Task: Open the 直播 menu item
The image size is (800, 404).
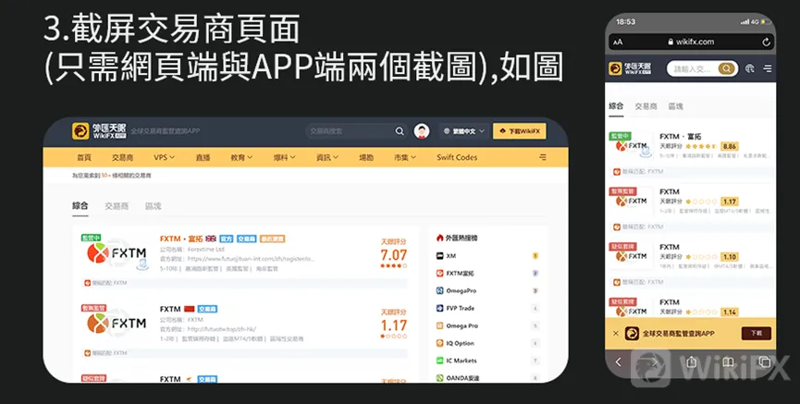Action: tap(203, 157)
